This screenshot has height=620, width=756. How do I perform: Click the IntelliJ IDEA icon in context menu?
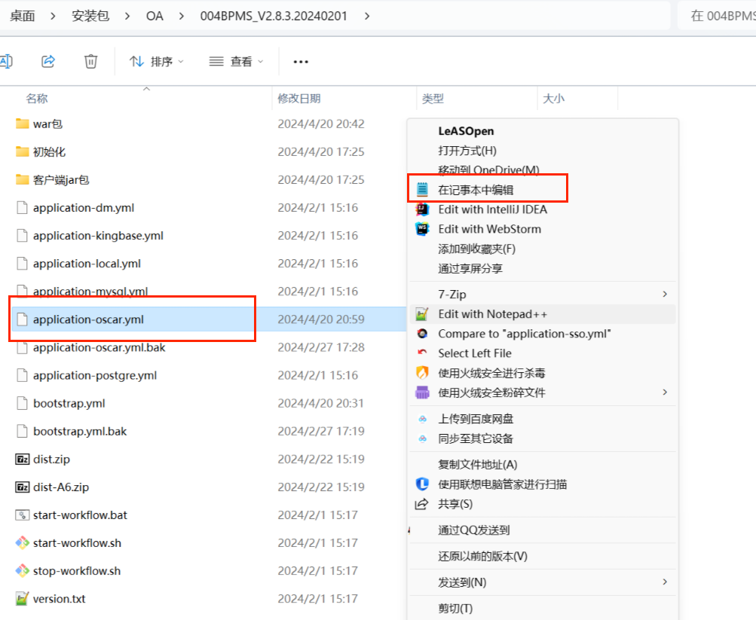click(423, 209)
